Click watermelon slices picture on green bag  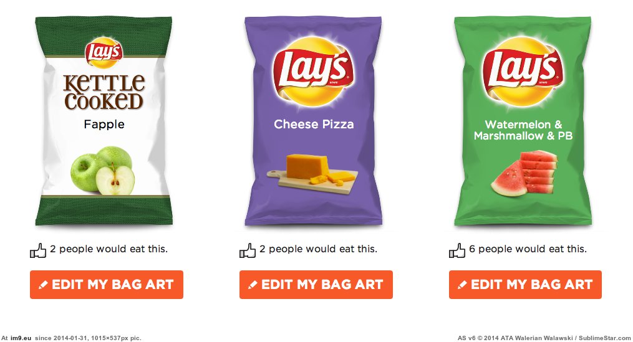pyautogui.click(x=524, y=173)
